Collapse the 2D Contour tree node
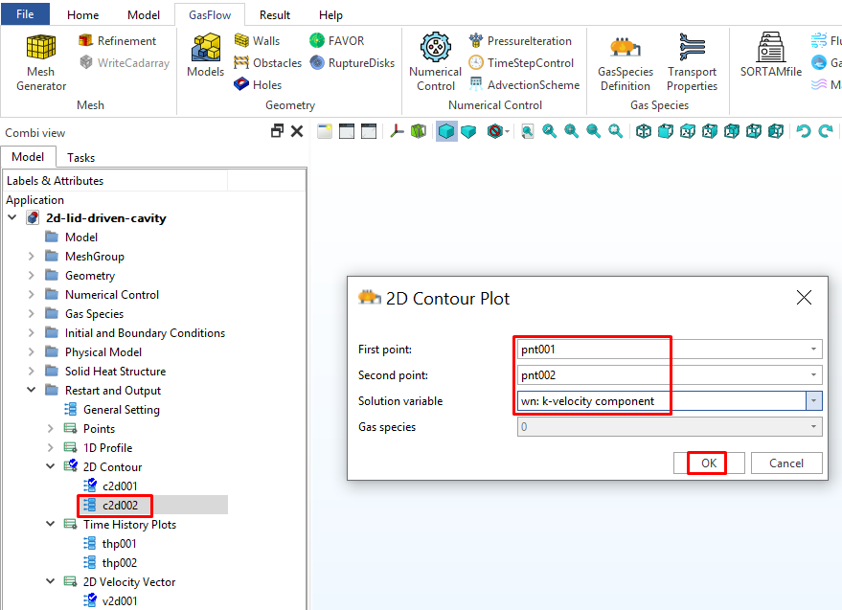Viewport: 842px width, 610px height. [x=51, y=467]
